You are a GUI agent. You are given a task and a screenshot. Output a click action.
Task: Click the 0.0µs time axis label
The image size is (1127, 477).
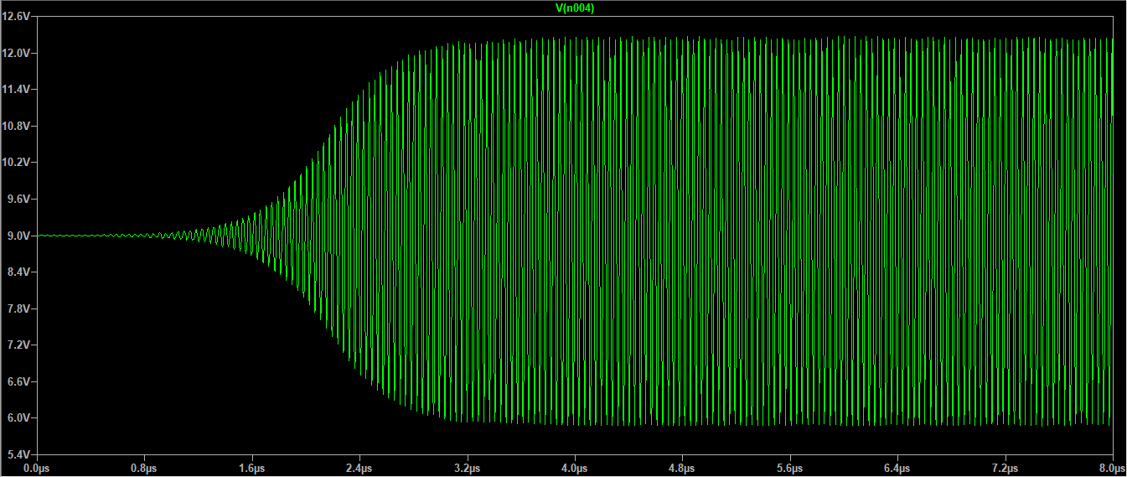(x=37, y=468)
